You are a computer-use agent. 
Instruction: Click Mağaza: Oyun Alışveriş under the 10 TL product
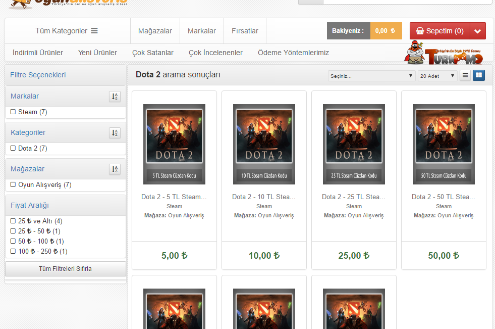coord(264,215)
